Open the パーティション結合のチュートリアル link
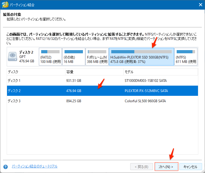The image size is (205, 173). [34, 166]
